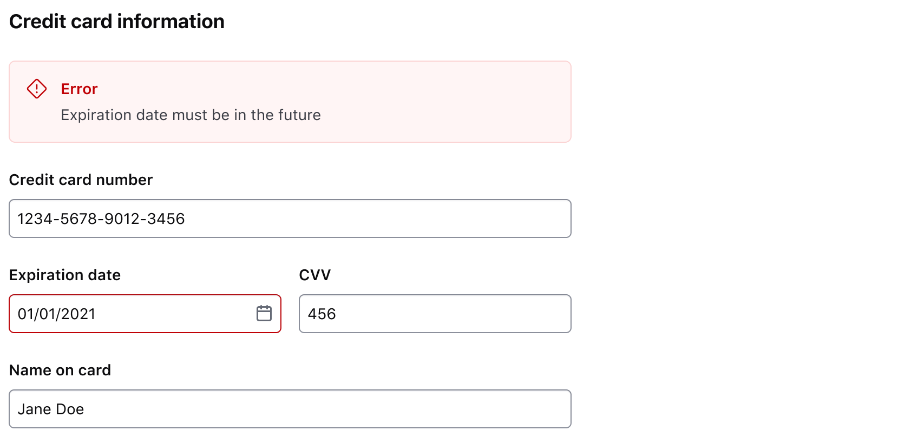Select the calendar icon in Expiration date field
Viewport: 905px width, 437px height.
pos(264,314)
